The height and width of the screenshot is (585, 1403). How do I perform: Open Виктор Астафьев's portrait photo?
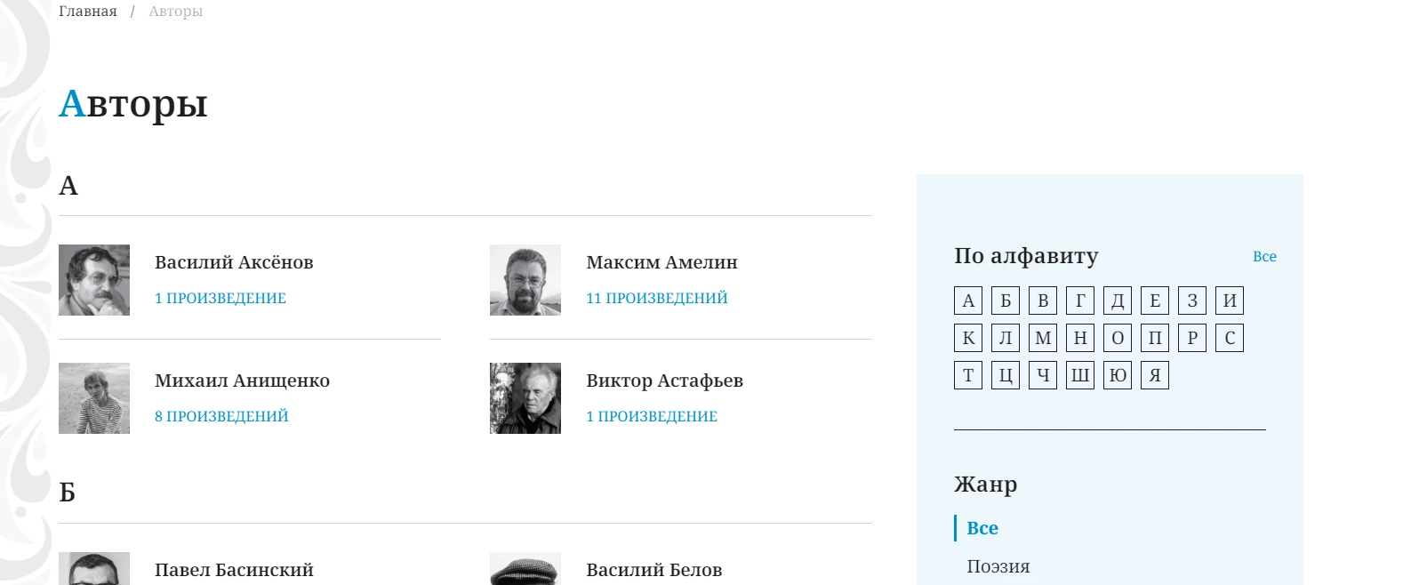pyautogui.click(x=525, y=398)
